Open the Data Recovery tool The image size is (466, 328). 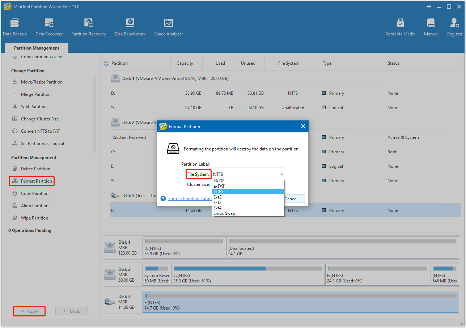click(49, 25)
